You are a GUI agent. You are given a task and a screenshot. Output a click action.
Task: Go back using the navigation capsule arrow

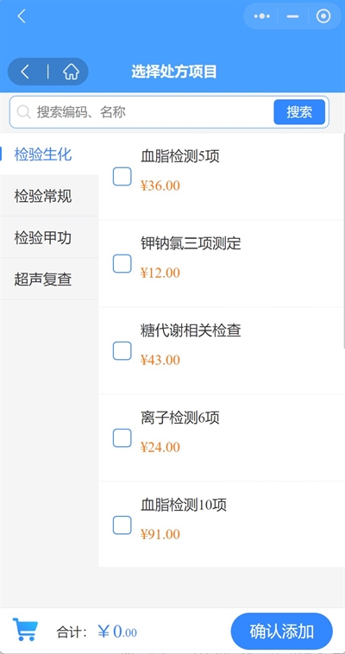click(x=25, y=72)
